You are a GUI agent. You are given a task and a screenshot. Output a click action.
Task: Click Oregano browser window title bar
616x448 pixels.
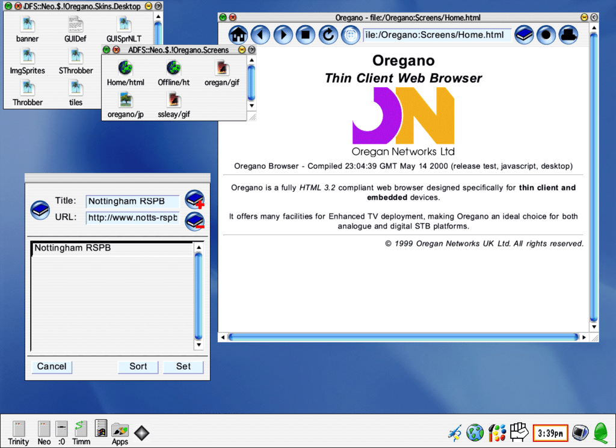(408, 17)
